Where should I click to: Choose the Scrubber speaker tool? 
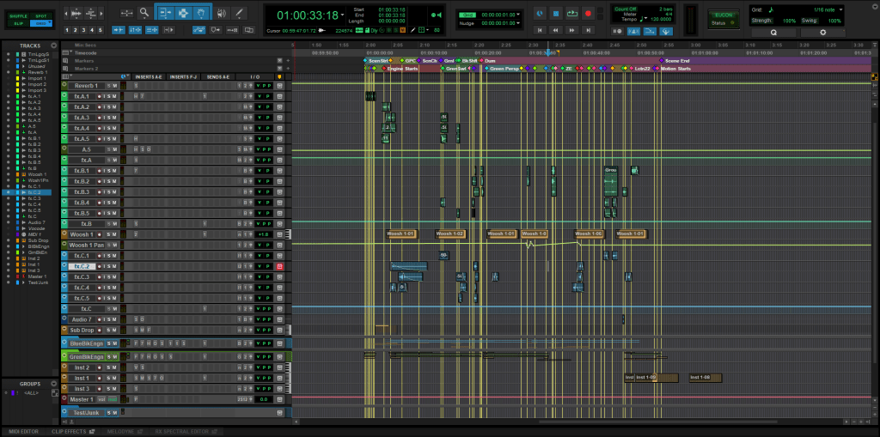pos(222,13)
